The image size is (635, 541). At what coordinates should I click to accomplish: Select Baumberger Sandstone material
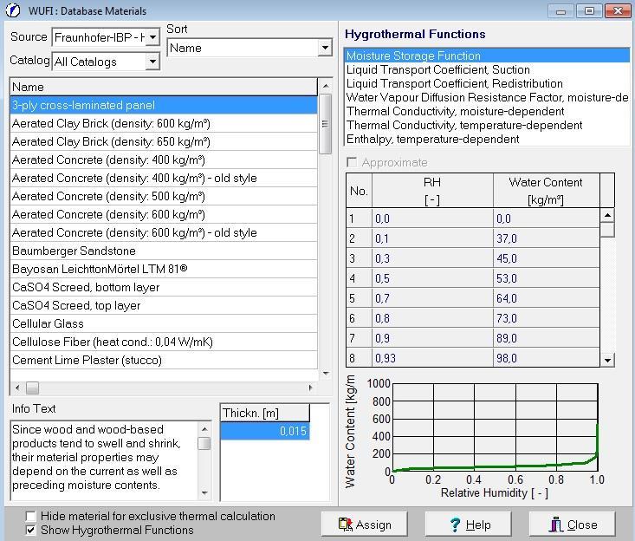coord(164,251)
